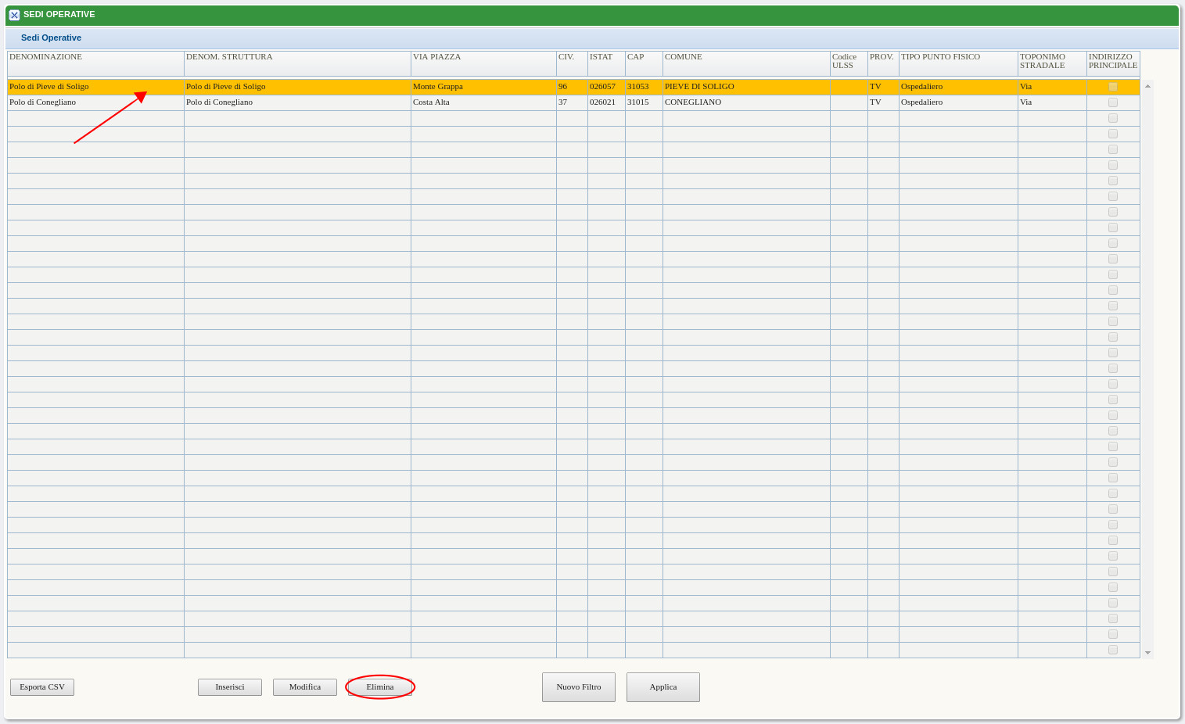Select the Sedi Operative tab
1185x724 pixels.
51,38
